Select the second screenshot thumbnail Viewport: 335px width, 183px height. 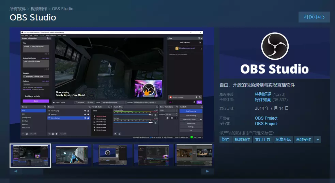coord(72,155)
